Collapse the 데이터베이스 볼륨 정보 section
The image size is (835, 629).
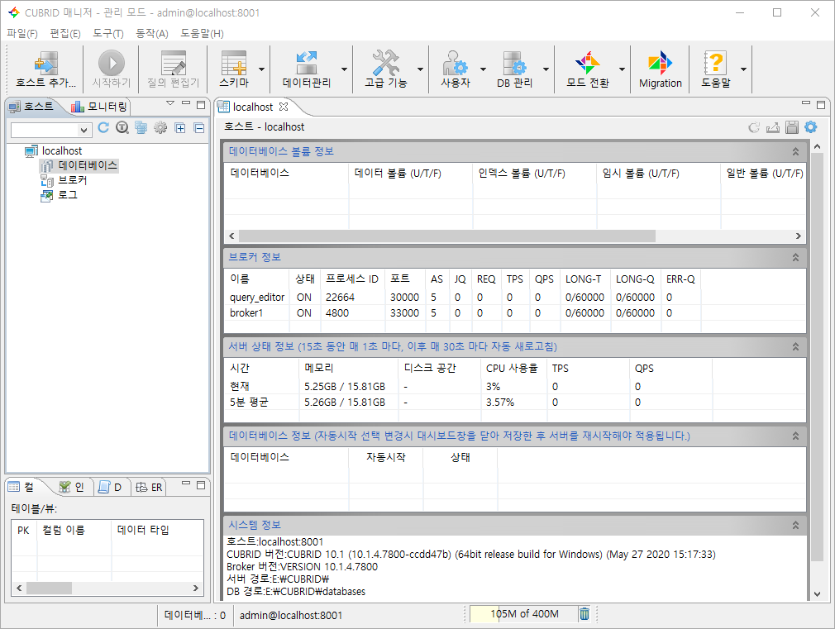795,152
